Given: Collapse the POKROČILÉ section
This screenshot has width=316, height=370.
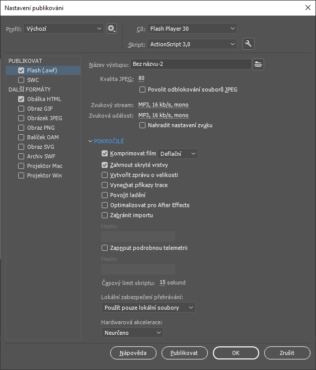Looking at the screenshot, I should click(91, 142).
